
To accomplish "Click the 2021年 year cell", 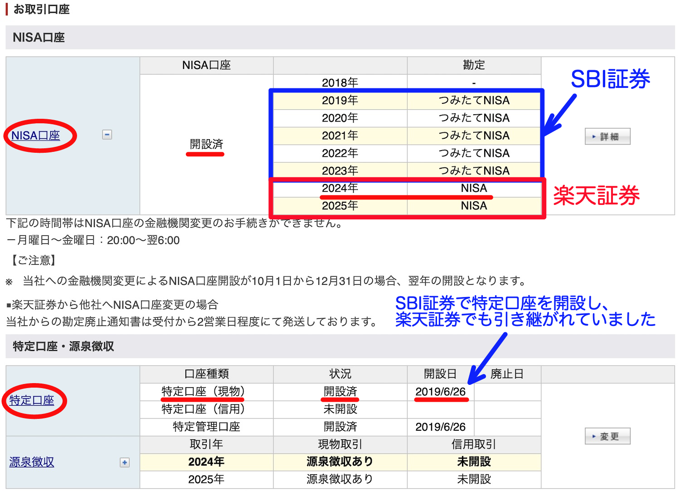I will 340,136.
